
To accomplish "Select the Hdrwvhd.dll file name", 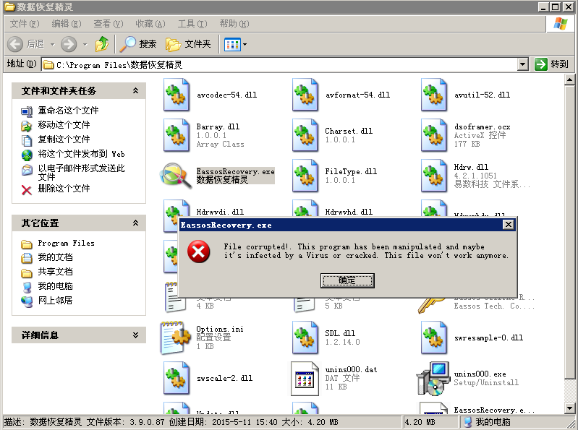I will (x=349, y=212).
